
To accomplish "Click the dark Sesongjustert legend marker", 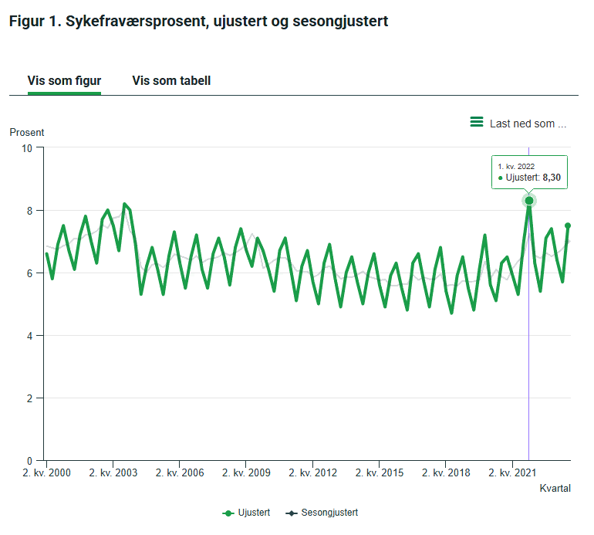I will point(291,513).
